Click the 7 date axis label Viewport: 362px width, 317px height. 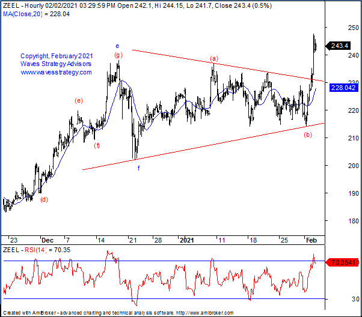point(67,241)
